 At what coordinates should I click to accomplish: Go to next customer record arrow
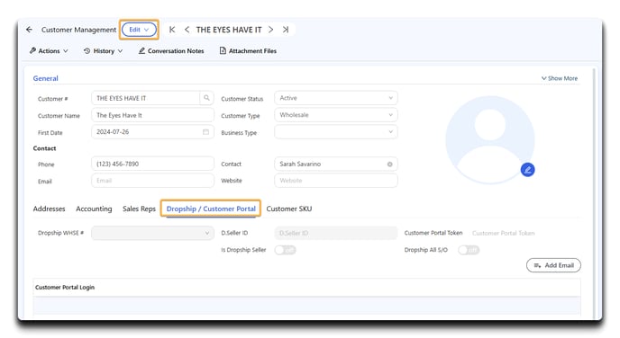pyautogui.click(x=271, y=30)
